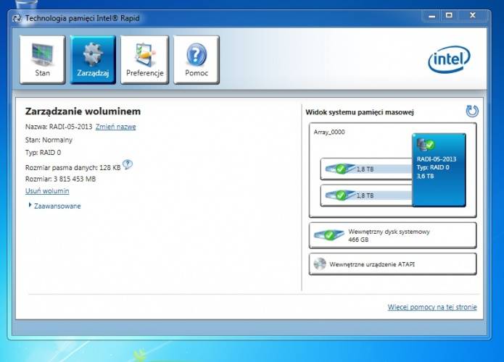Screen dimensions: 504x362
Task: Select Wewnętrzne urządzenie ATAPI
Action: [x=392, y=264]
